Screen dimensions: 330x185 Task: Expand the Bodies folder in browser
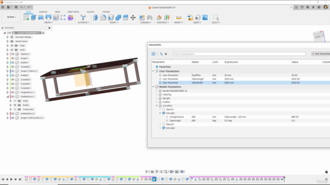[10, 105]
